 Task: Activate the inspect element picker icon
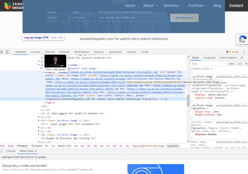[2, 52]
